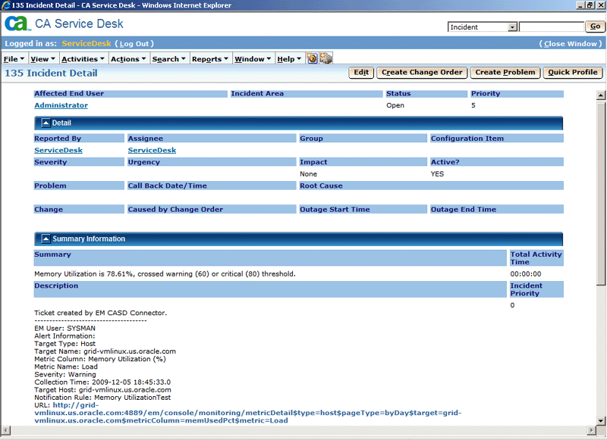This screenshot has height=440, width=607.
Task: Open the Activities menu
Action: pos(82,58)
